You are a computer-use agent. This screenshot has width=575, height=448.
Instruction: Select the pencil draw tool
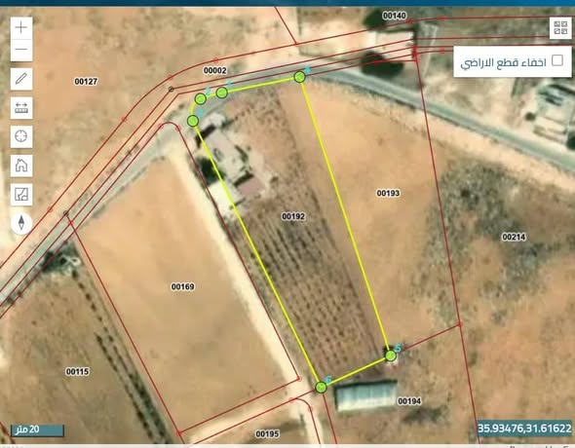click(21, 79)
